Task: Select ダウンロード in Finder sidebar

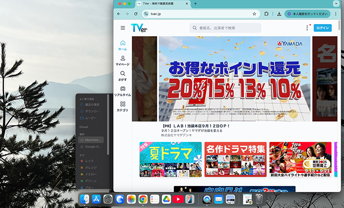Action: tap(90, 111)
